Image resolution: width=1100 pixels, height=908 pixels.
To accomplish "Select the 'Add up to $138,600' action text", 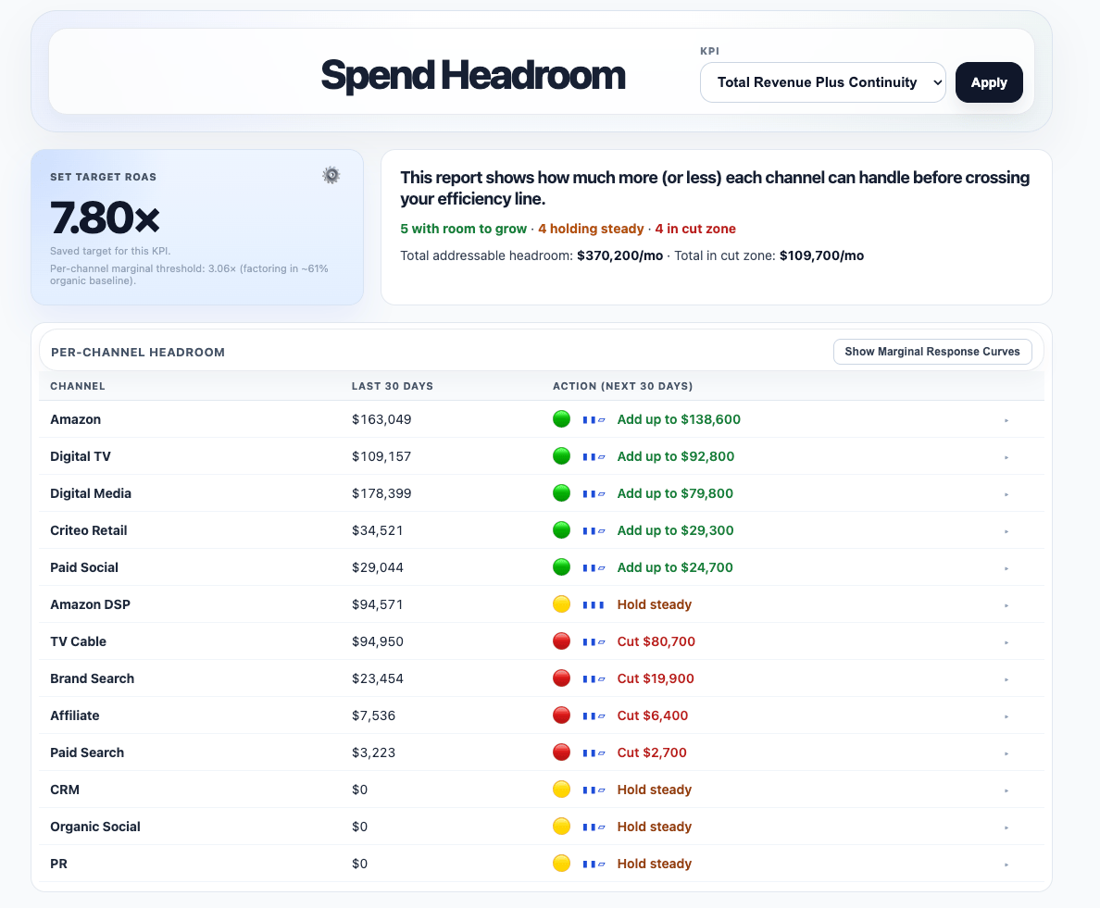I will click(679, 419).
